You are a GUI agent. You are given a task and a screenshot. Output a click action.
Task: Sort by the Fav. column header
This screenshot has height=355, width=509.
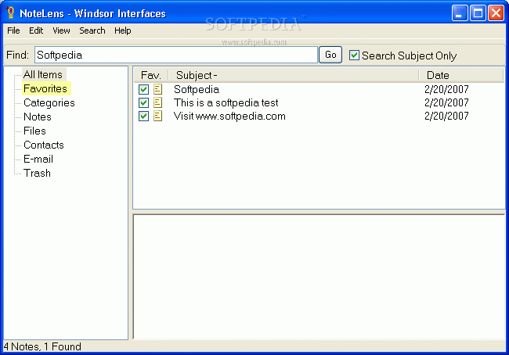coord(151,75)
